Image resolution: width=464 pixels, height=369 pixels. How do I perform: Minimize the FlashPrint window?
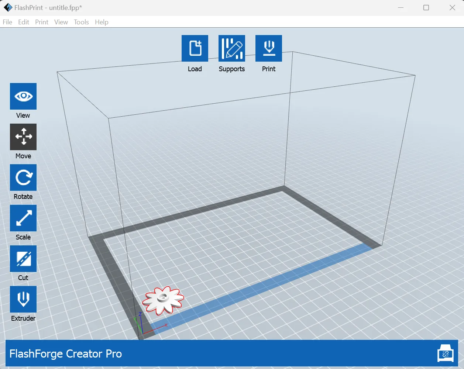tap(401, 7)
